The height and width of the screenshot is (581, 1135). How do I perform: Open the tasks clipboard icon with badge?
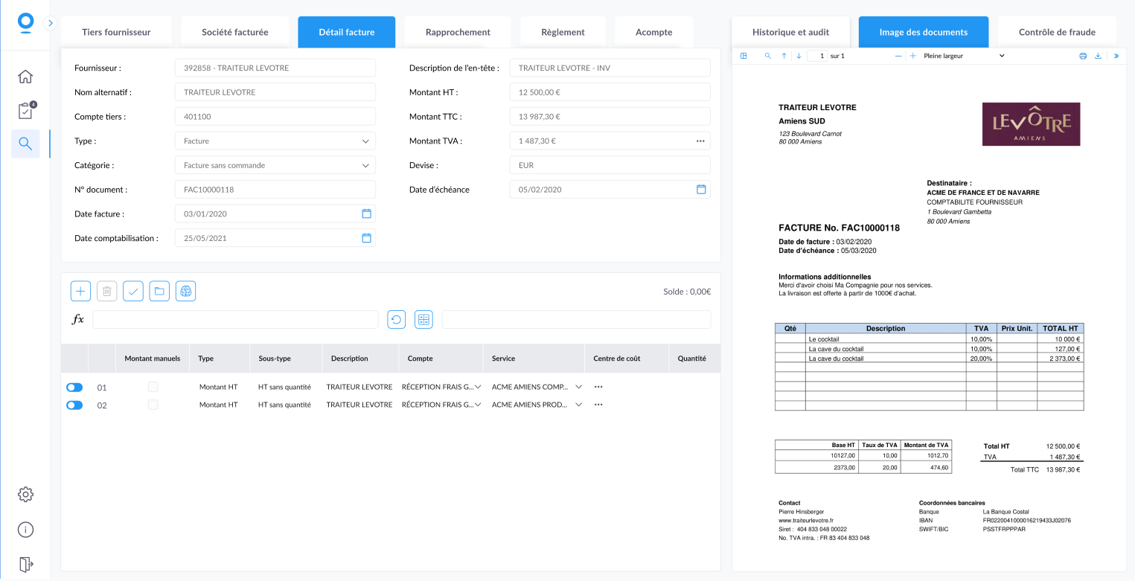point(25,111)
